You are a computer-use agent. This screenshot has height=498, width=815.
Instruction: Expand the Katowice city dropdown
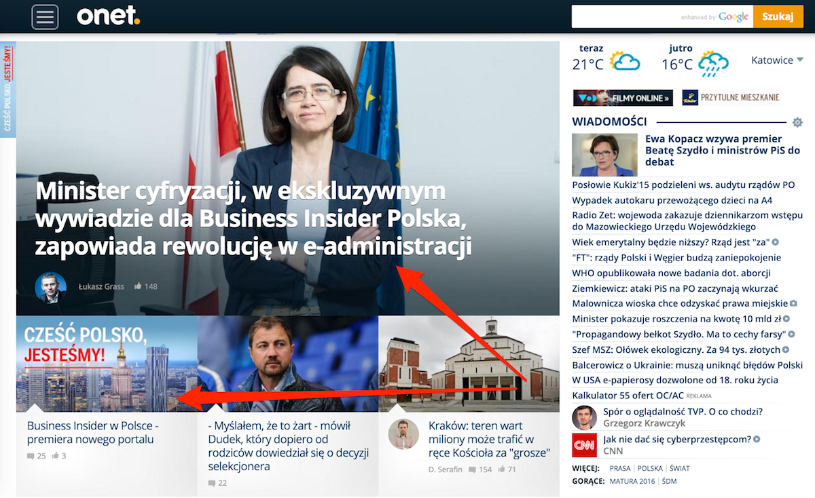coord(777,60)
